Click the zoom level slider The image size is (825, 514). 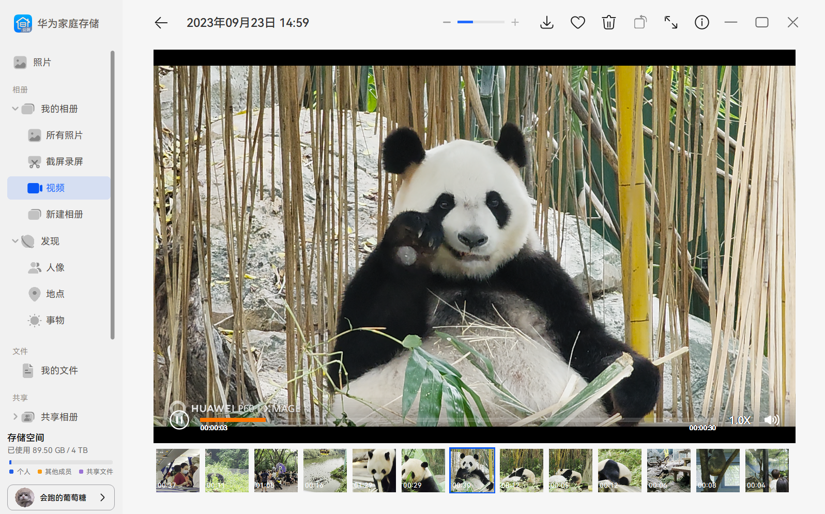(x=481, y=22)
